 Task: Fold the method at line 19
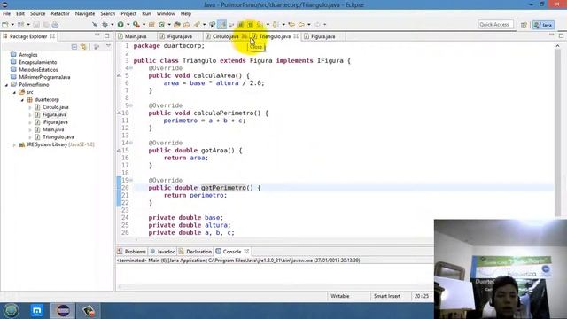(131, 180)
